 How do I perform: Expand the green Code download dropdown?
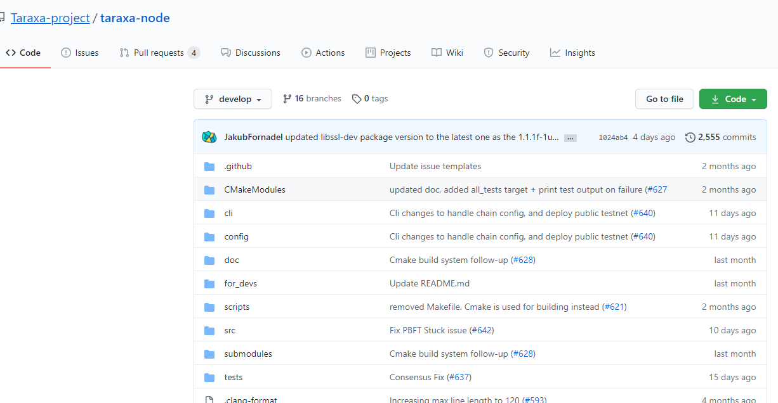click(x=733, y=99)
